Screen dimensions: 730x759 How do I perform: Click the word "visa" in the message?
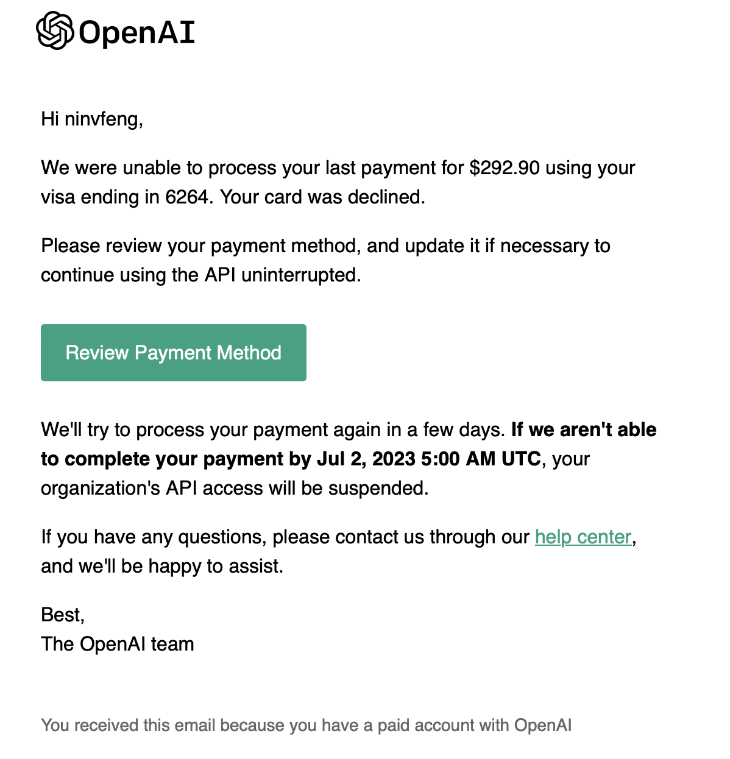(58, 197)
